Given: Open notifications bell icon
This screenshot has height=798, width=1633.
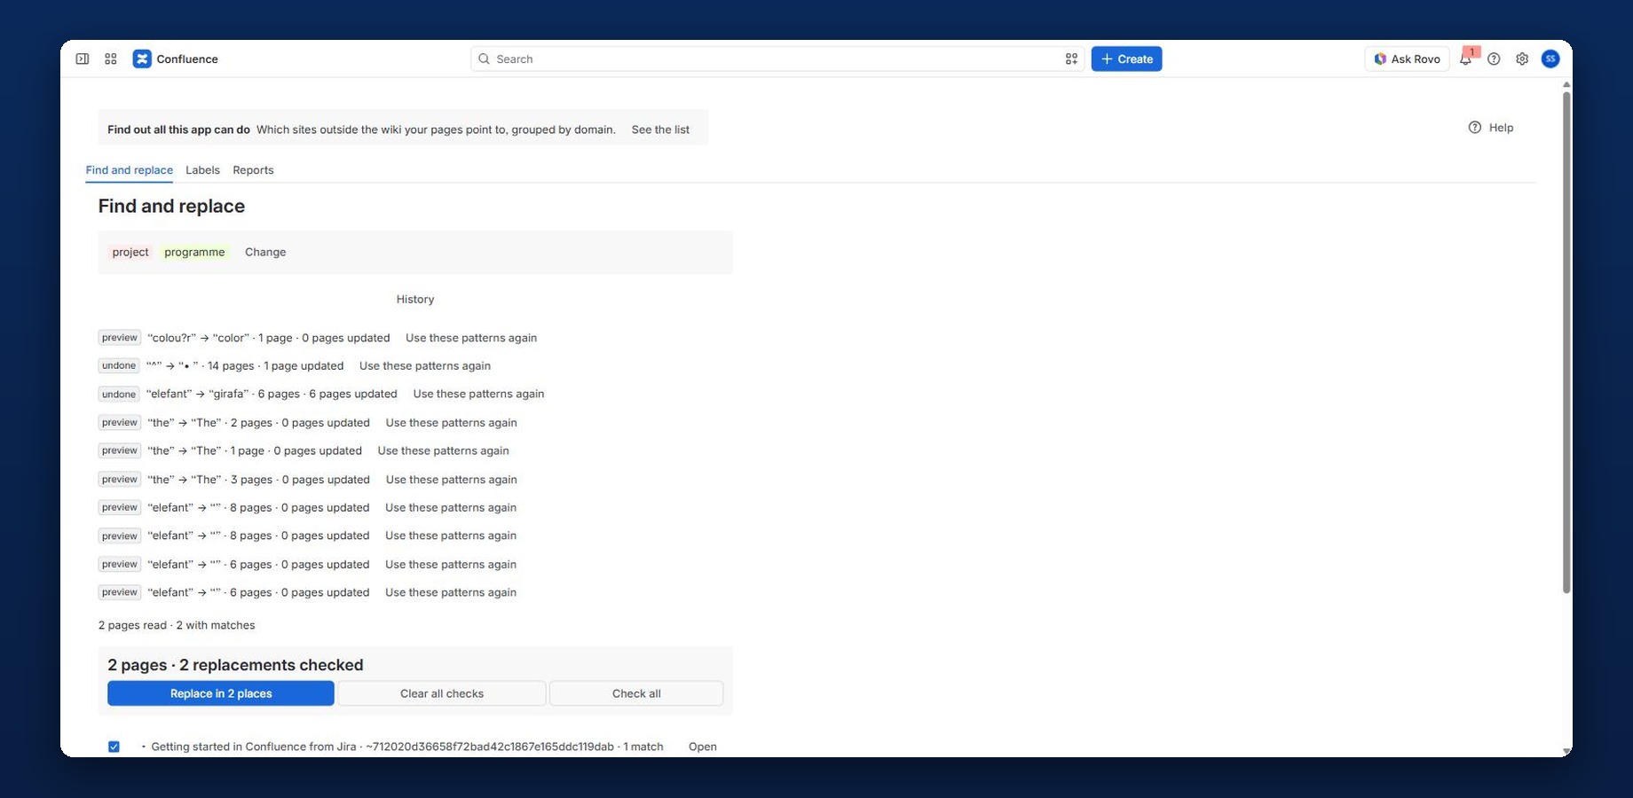Looking at the screenshot, I should [x=1465, y=59].
